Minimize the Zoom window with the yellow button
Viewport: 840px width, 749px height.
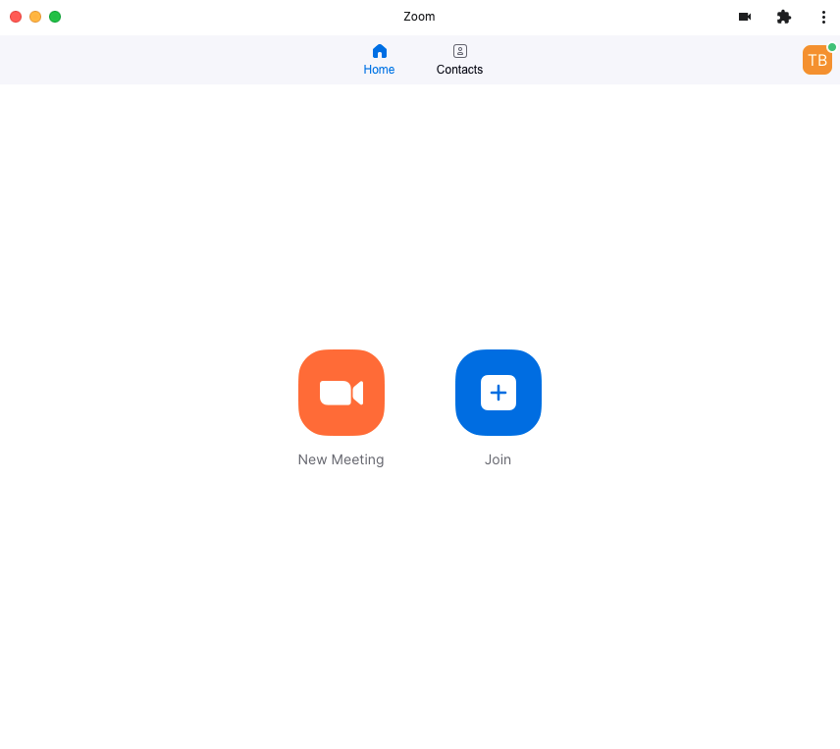pos(35,17)
